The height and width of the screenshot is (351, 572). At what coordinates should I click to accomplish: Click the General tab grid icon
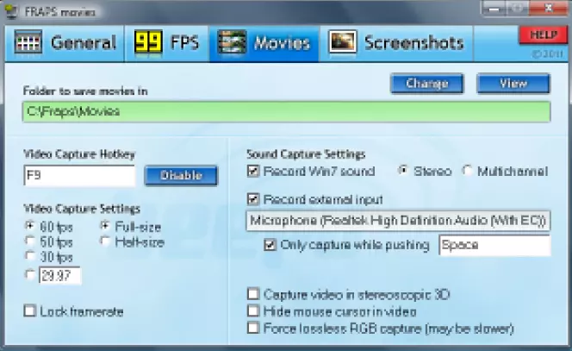pyautogui.click(x=28, y=42)
